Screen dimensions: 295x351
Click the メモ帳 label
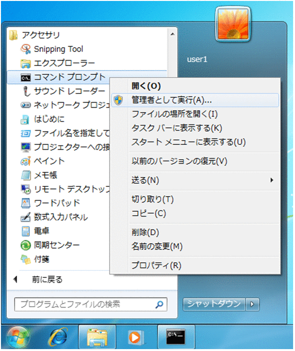point(45,175)
